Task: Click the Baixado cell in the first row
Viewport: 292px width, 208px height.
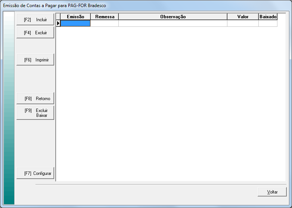Action: click(268, 23)
